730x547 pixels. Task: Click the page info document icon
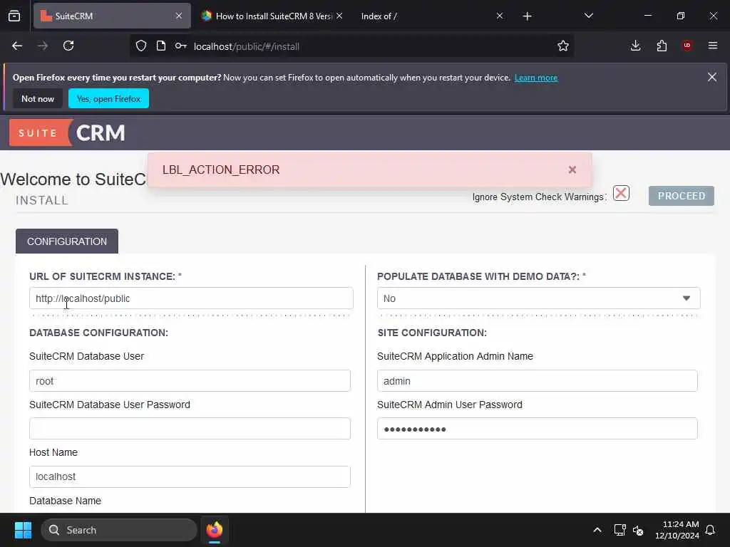click(x=161, y=46)
